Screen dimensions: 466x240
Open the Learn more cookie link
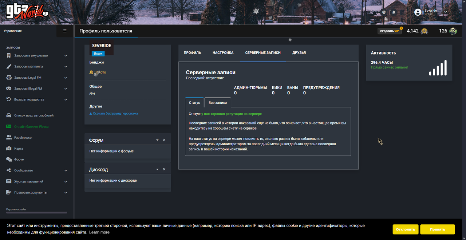tap(99, 232)
